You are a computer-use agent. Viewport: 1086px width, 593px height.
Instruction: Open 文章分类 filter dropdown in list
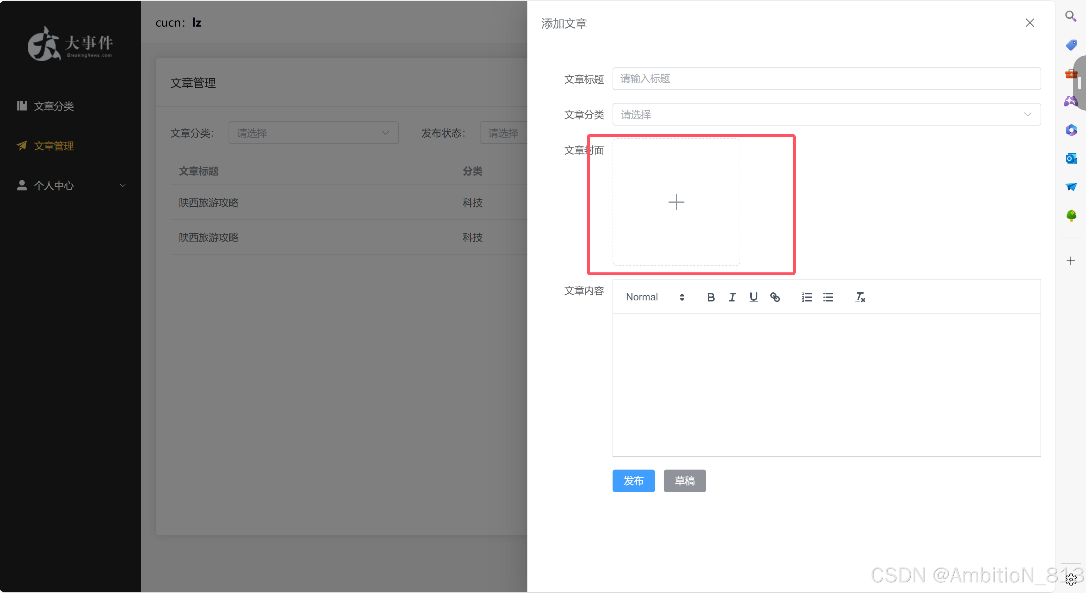pyautogui.click(x=313, y=133)
